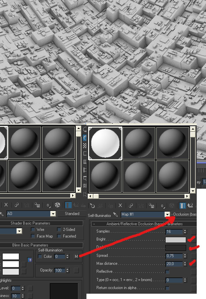206x299 pixels.
Task: Click Go Forward to Sibling in left editor
Action: (x=83, y=205)
